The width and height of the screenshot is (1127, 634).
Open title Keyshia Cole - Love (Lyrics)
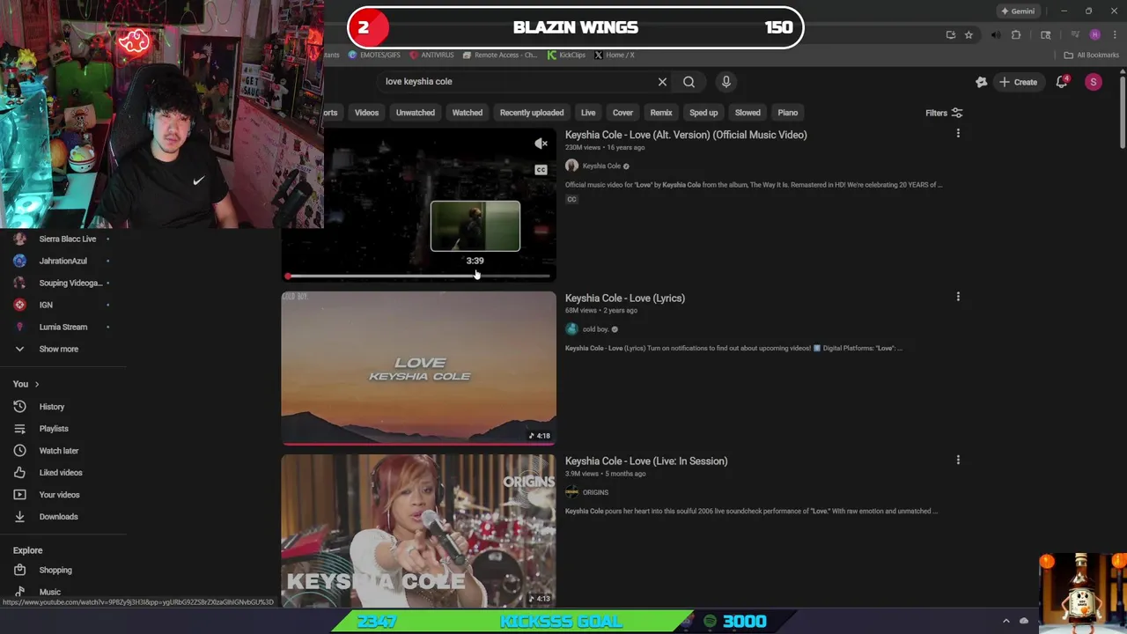point(625,298)
